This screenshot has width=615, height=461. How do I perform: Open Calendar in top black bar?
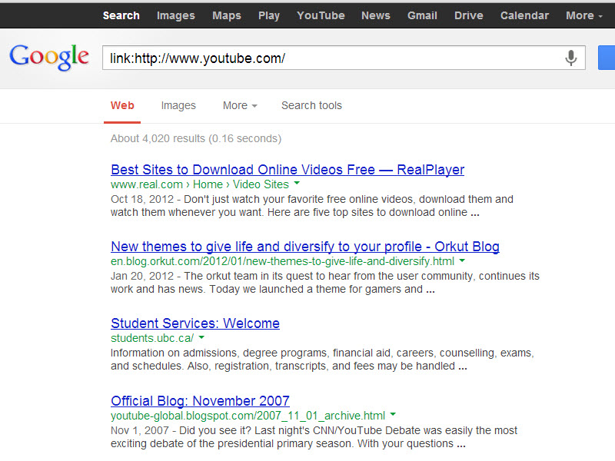[x=524, y=15]
